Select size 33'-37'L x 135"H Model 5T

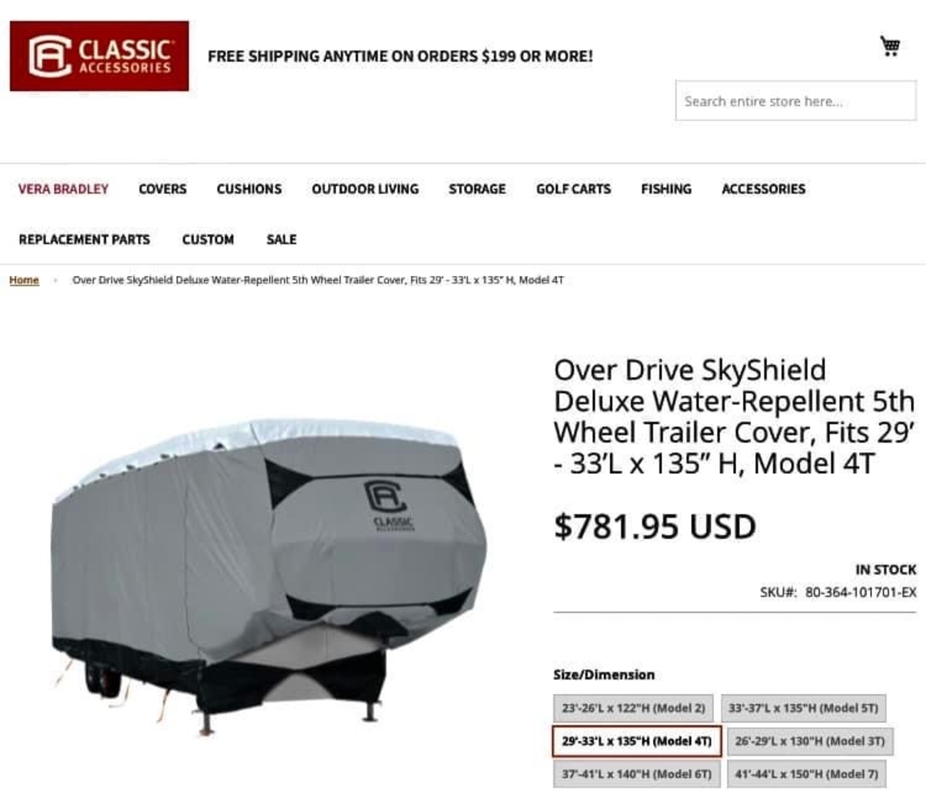[x=803, y=708]
